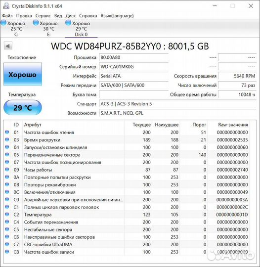Go to previous disk with left arrow
This screenshot has width=260, height=267.
tap(8, 46)
